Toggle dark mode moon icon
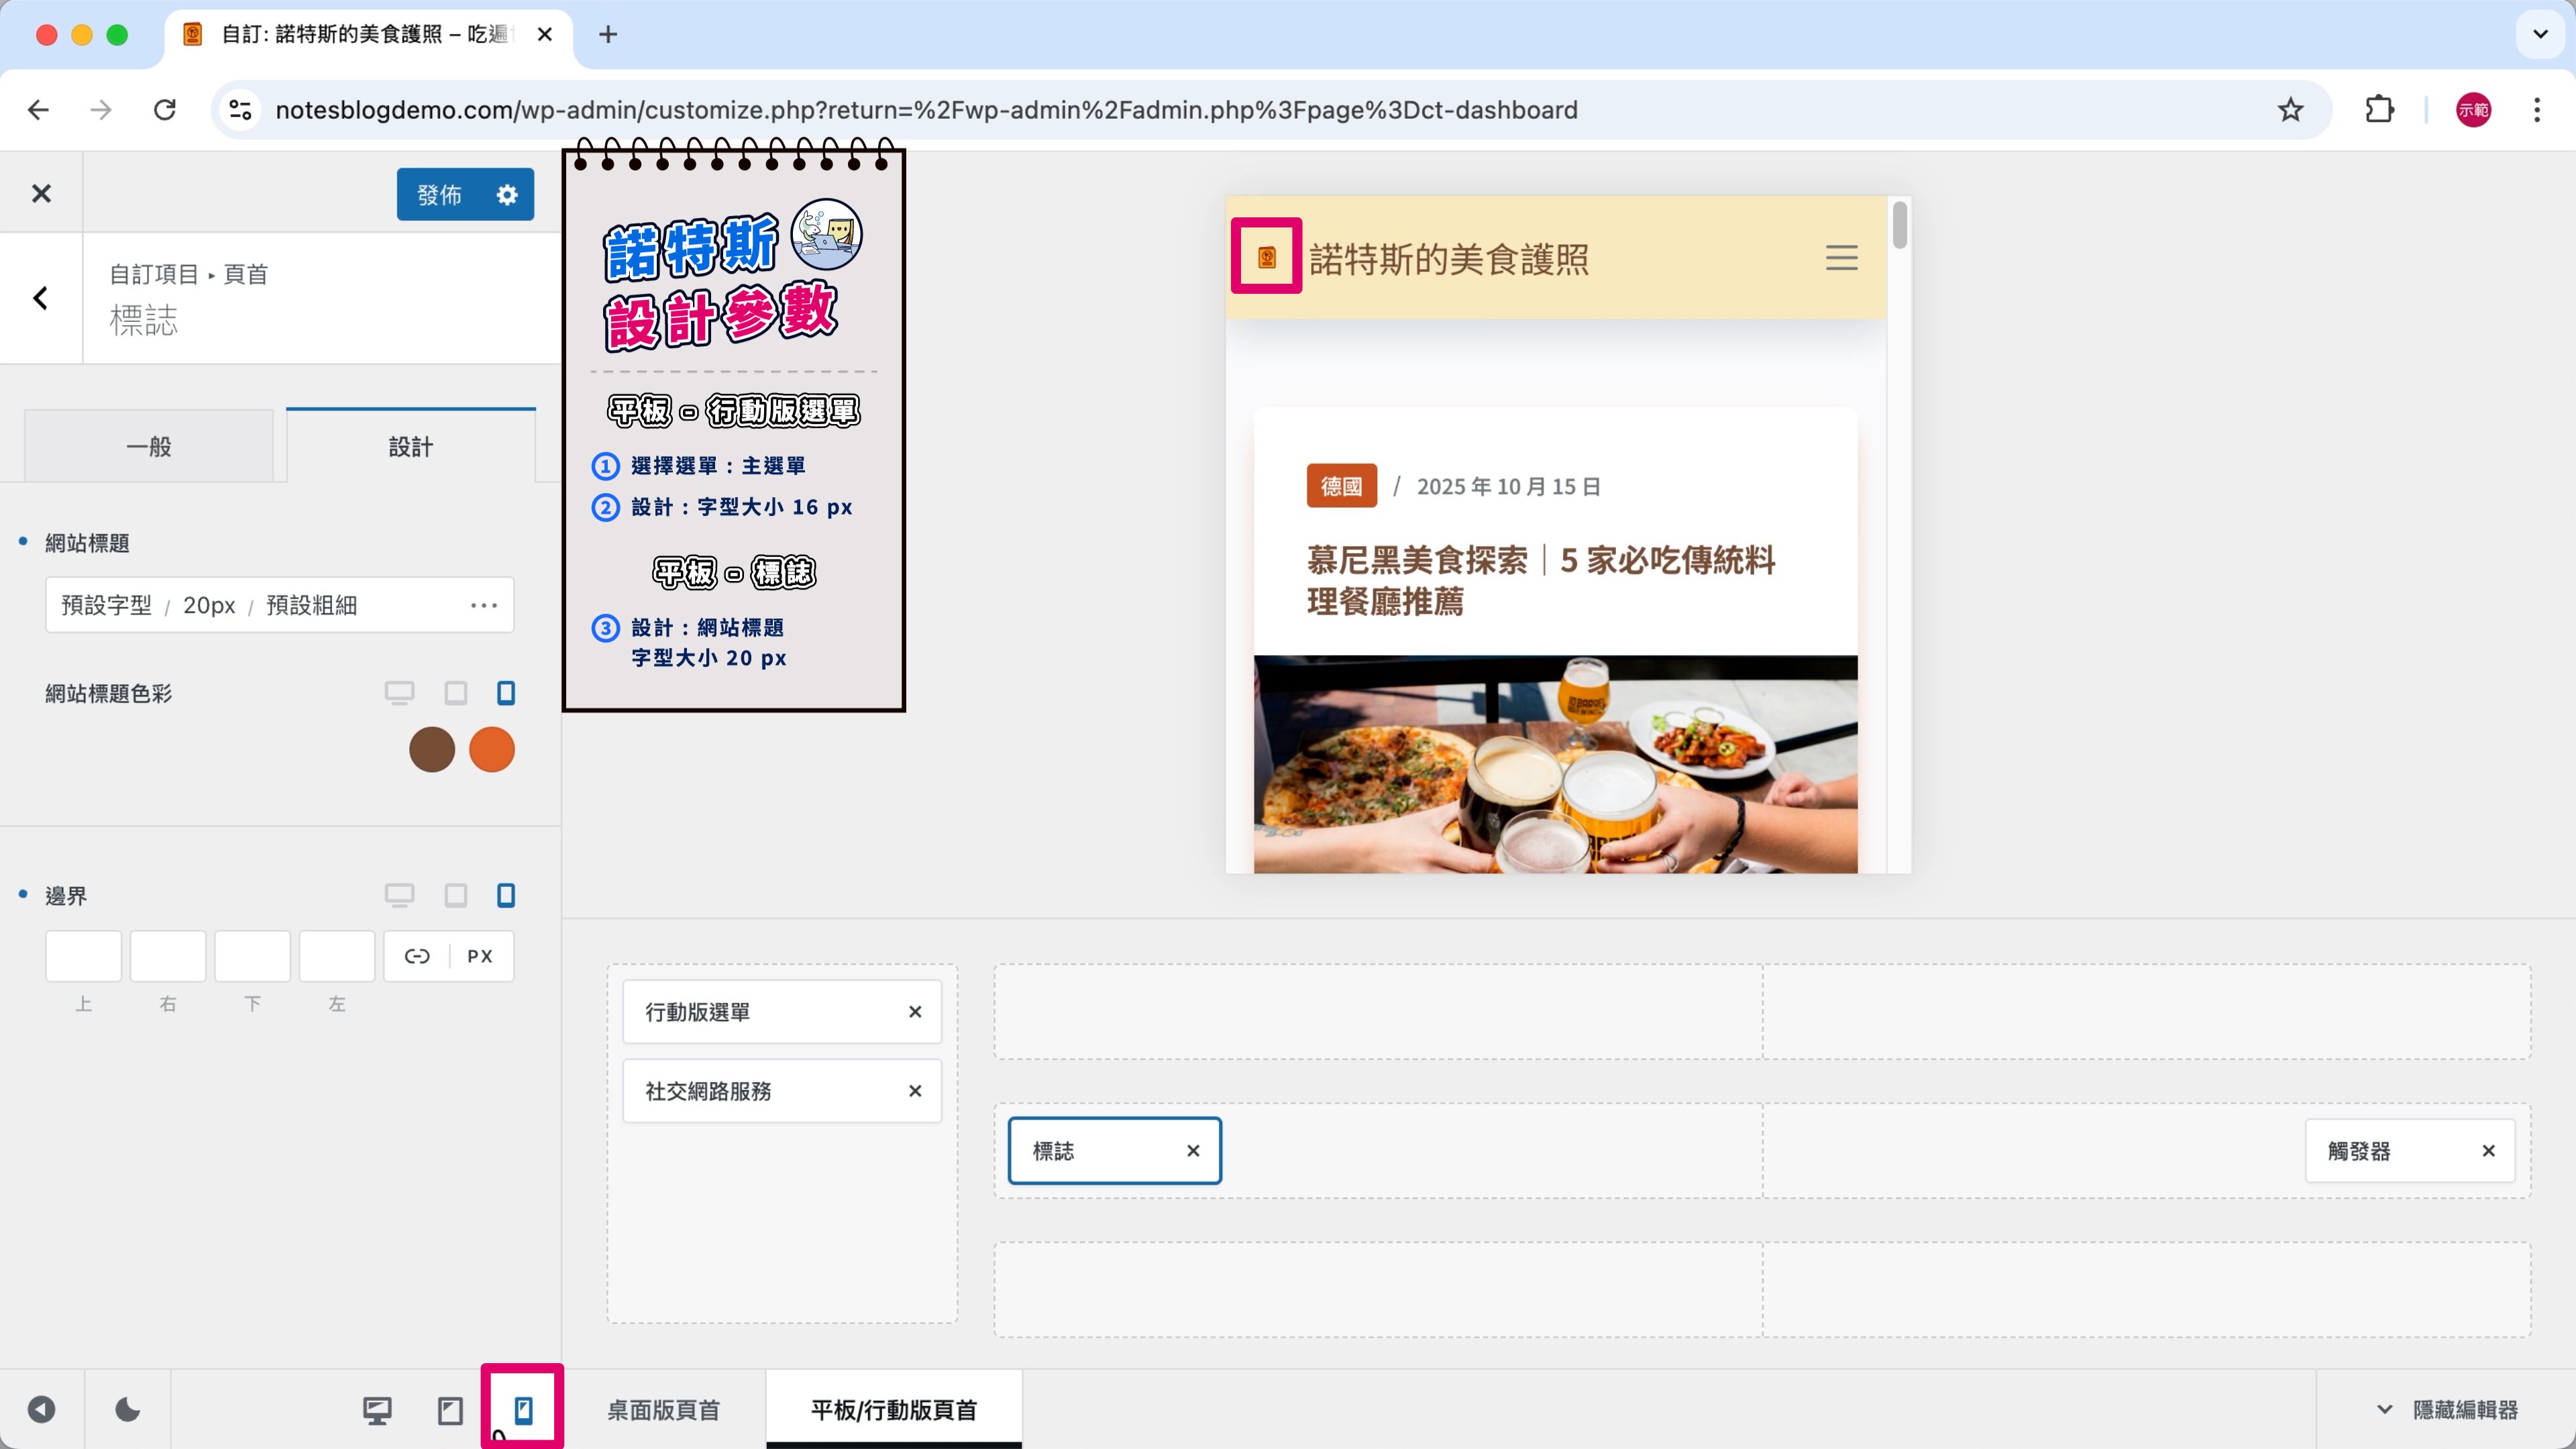The image size is (2576, 1449). (x=127, y=1410)
